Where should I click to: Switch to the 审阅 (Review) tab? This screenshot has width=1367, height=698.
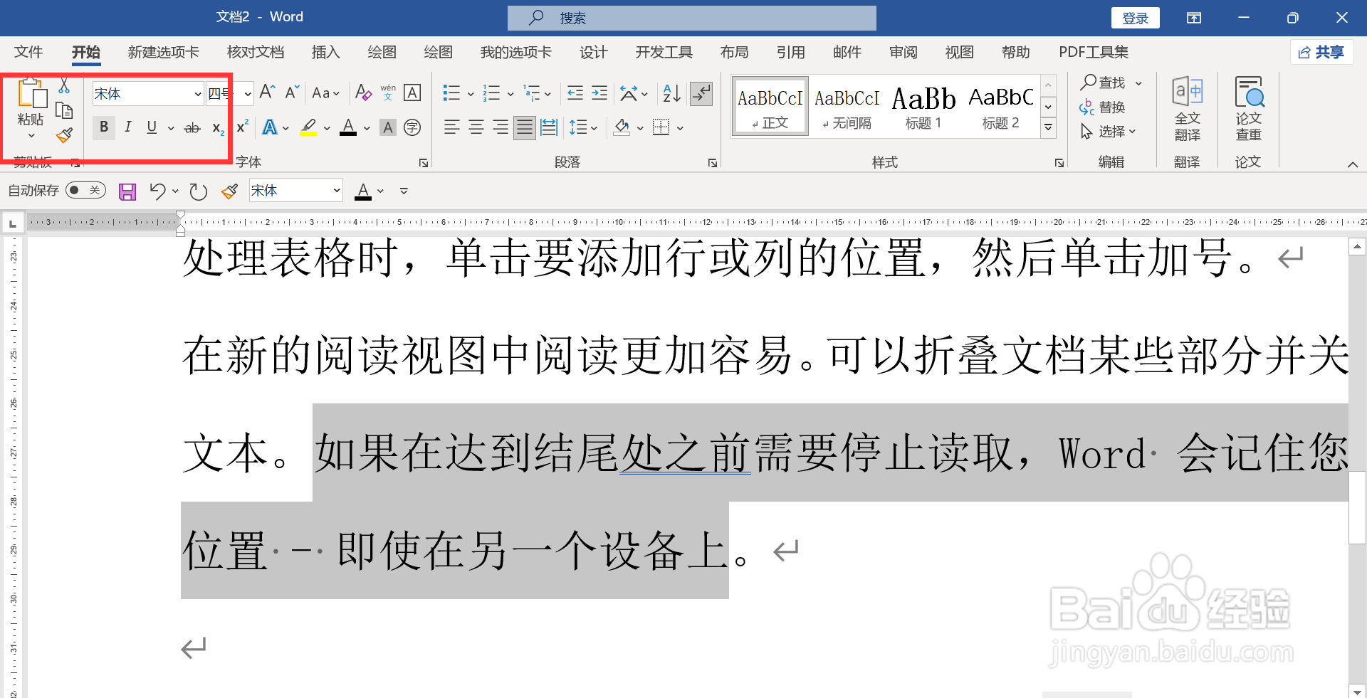[x=904, y=52]
